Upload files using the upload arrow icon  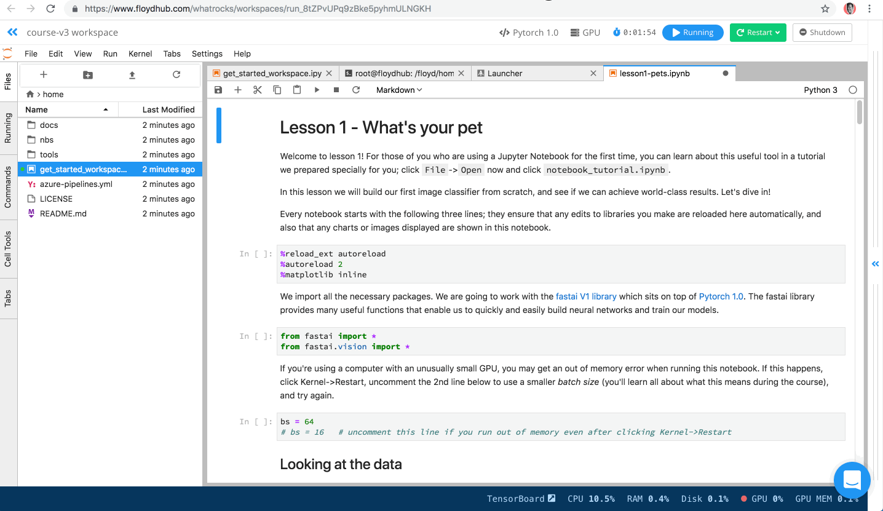click(132, 75)
